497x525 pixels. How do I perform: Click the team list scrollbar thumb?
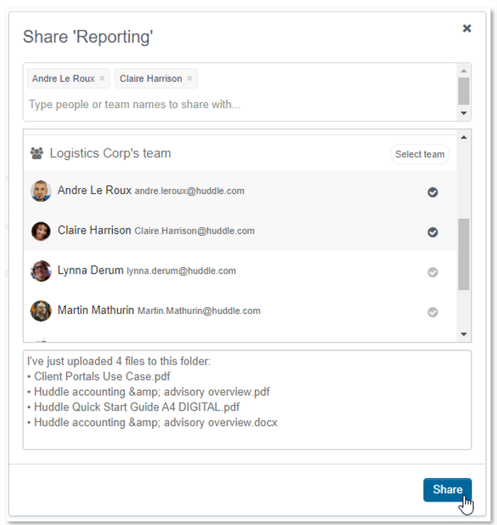pos(464,254)
